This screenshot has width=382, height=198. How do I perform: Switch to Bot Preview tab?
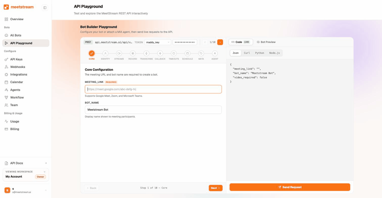pyautogui.click(x=266, y=42)
